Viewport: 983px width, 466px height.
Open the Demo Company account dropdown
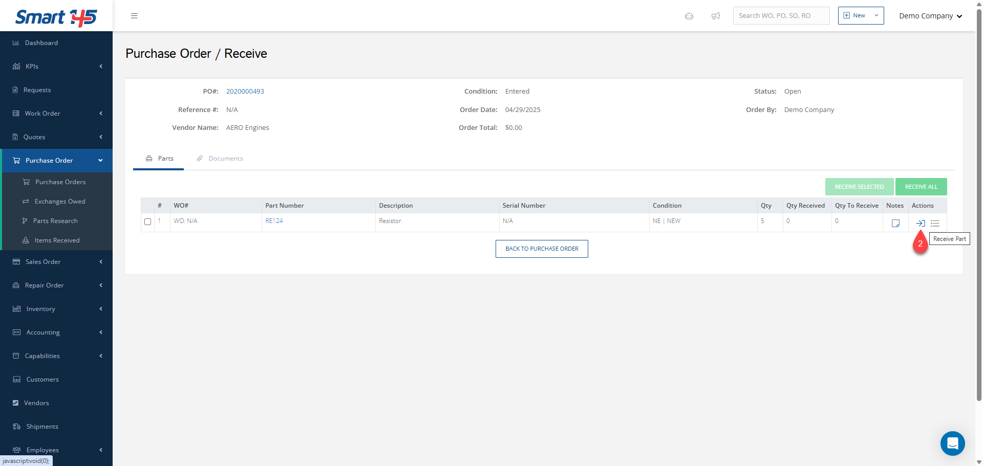[x=930, y=16]
